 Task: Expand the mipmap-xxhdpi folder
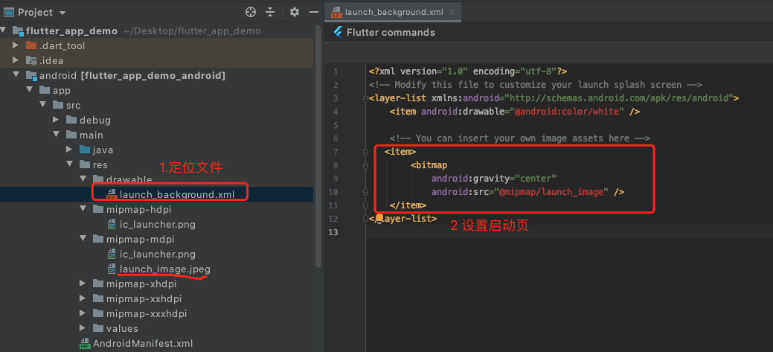click(x=83, y=298)
